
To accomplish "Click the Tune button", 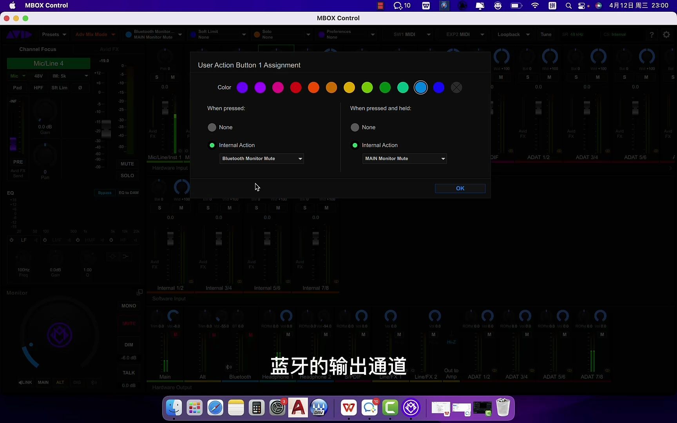I will (x=546, y=34).
